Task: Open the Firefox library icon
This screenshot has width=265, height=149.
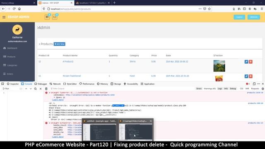Action: 239,9
